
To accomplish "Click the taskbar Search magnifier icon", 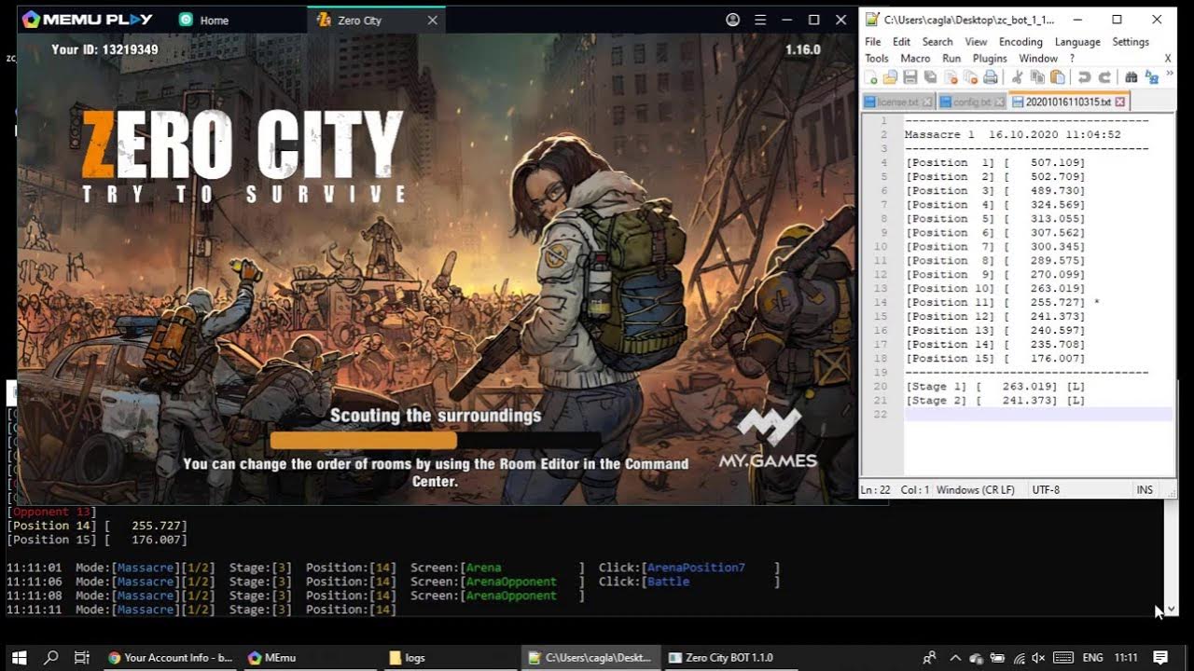I will click(51, 657).
